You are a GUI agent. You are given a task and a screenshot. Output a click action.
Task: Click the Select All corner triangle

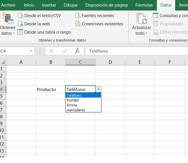point(3,62)
